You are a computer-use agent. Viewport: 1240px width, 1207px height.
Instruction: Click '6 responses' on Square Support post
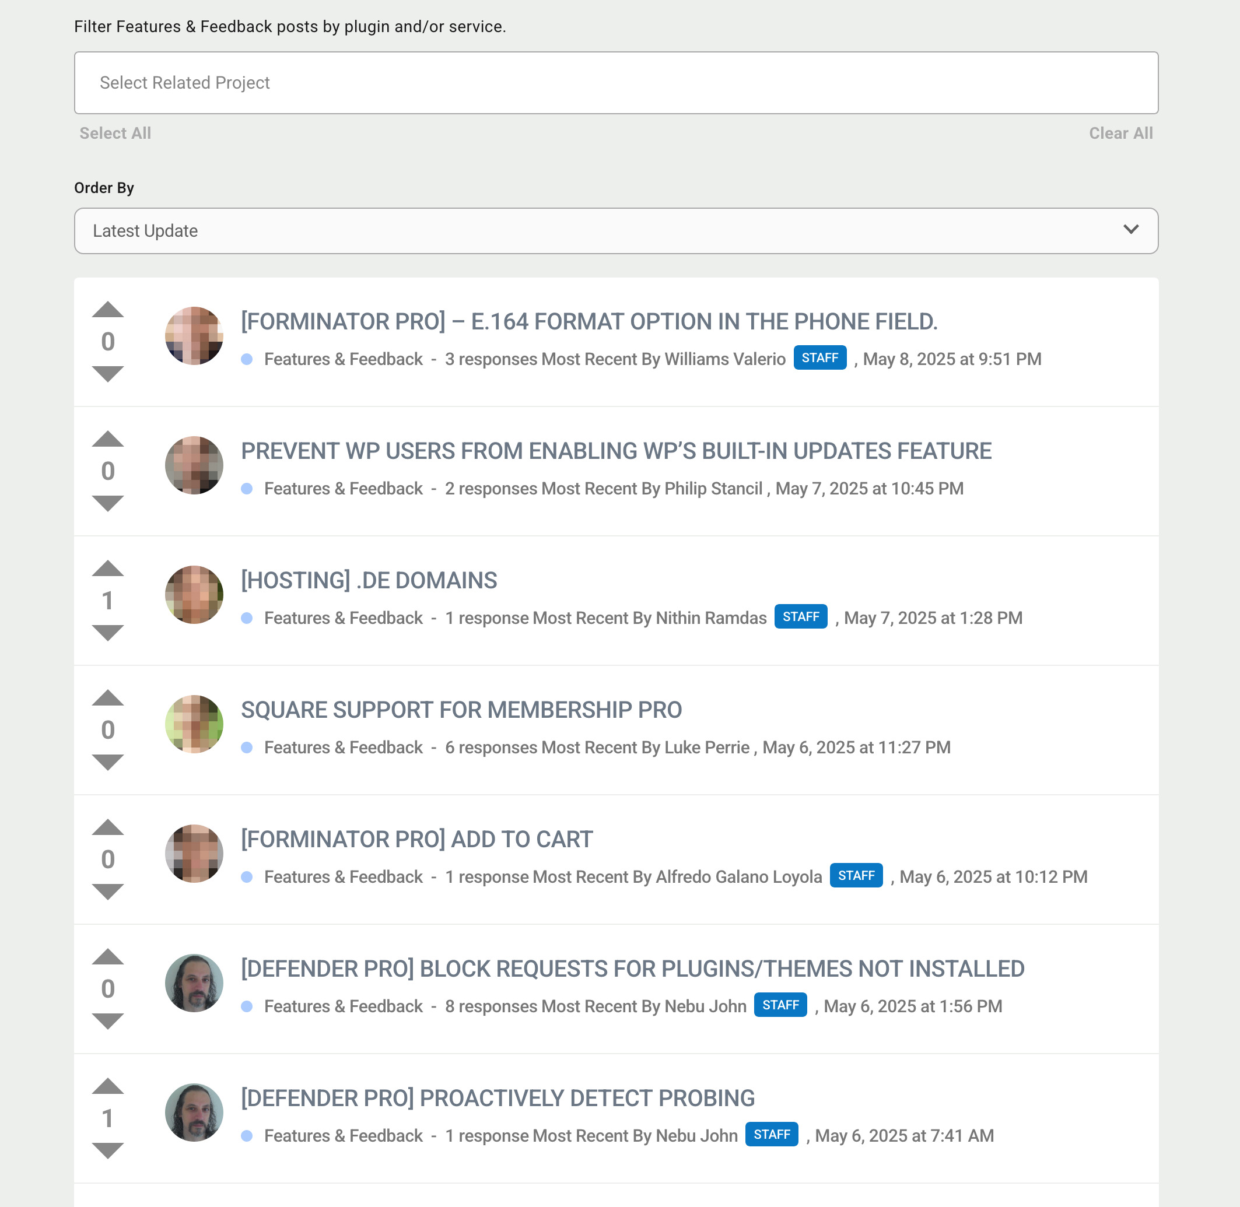(x=491, y=748)
